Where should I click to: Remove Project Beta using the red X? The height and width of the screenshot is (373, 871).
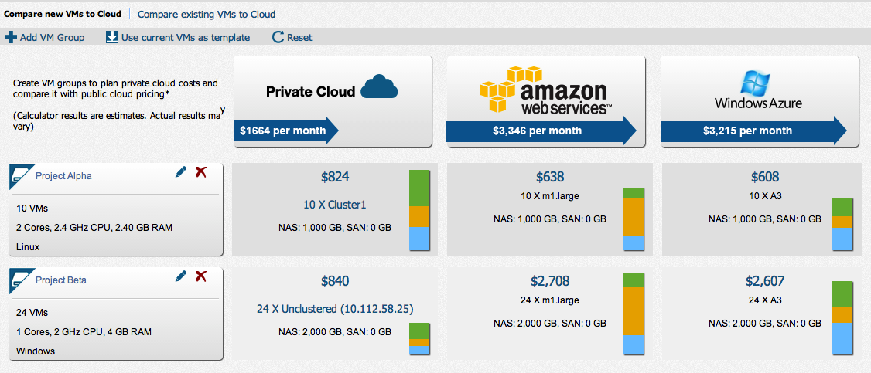click(201, 276)
